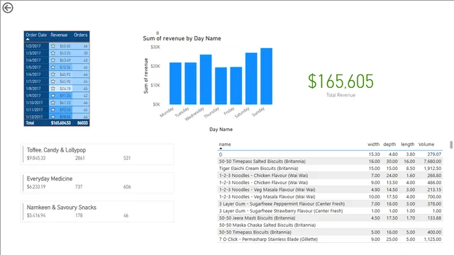Select the Saturday bar in the chart
The height and width of the screenshot is (255, 454).
coord(251,79)
